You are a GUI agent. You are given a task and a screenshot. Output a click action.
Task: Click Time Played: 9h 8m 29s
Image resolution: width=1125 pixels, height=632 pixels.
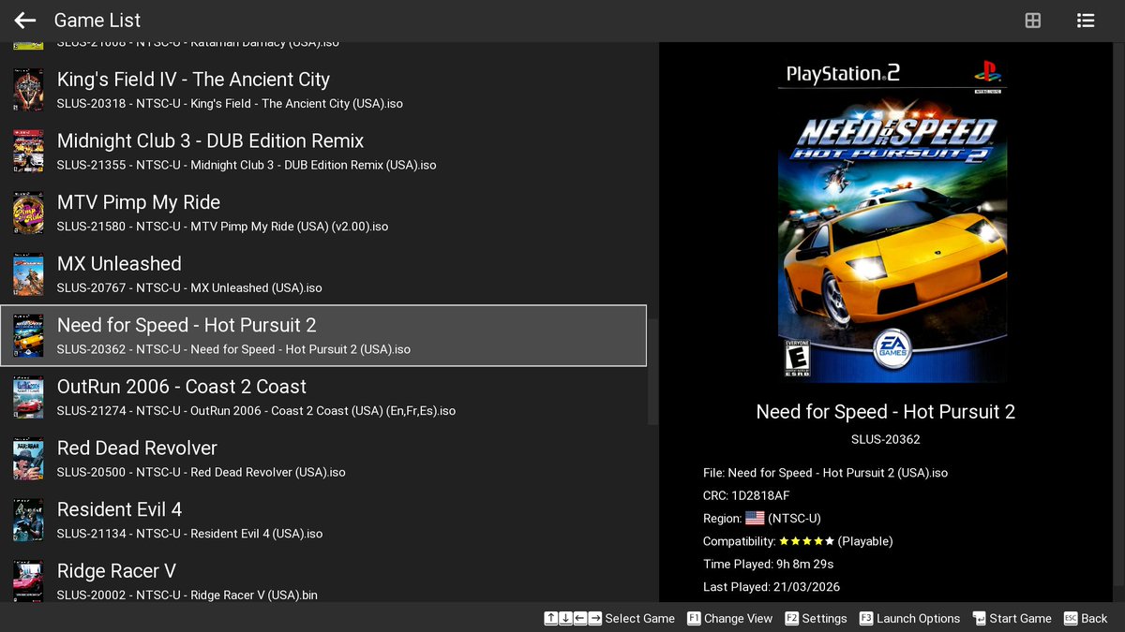[x=768, y=564]
